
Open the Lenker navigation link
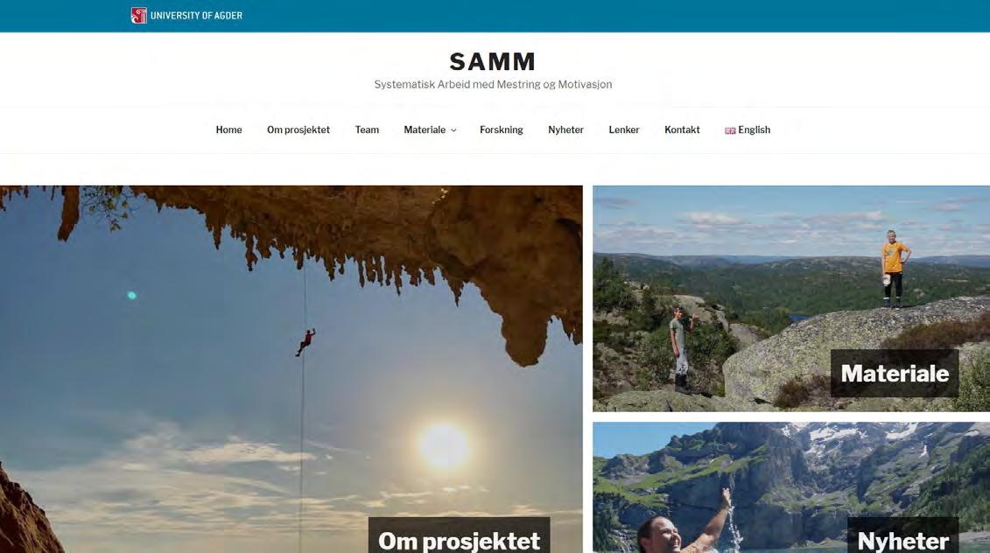624,130
